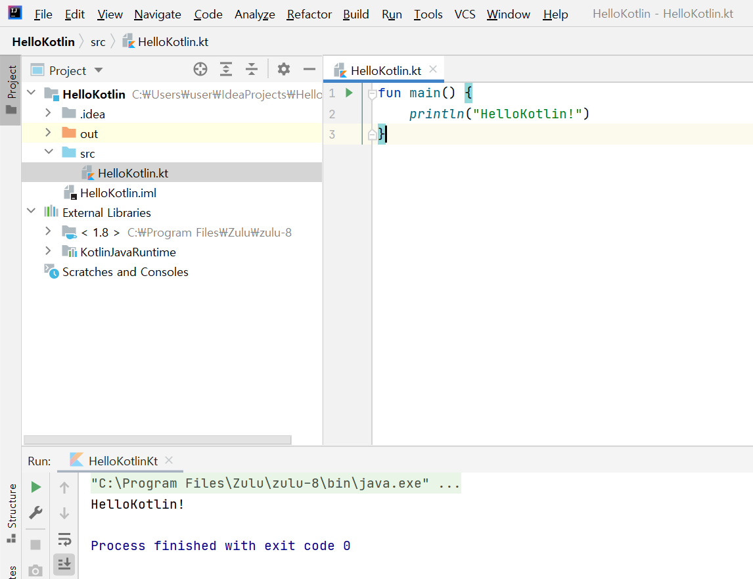This screenshot has width=753, height=579.
Task: Toggle soft-wrap in Run console
Action: coord(64,539)
